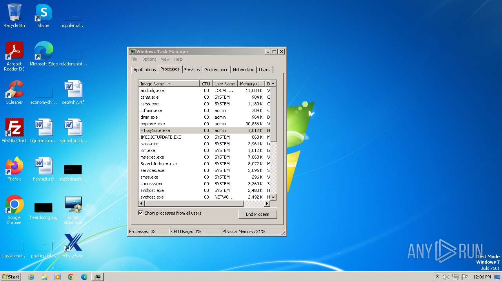Open CCleaner desktop shortcut
The height and width of the screenshot is (282, 502).
(14, 92)
